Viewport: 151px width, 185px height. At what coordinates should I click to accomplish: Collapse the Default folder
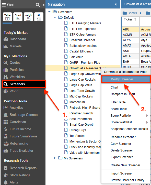pos(55,17)
